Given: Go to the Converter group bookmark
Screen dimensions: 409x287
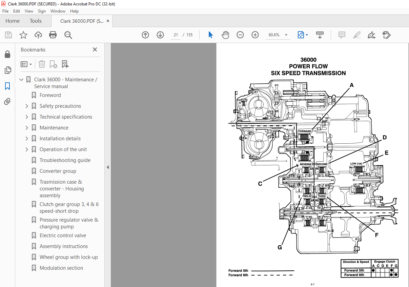Looking at the screenshot, I should [58, 171].
